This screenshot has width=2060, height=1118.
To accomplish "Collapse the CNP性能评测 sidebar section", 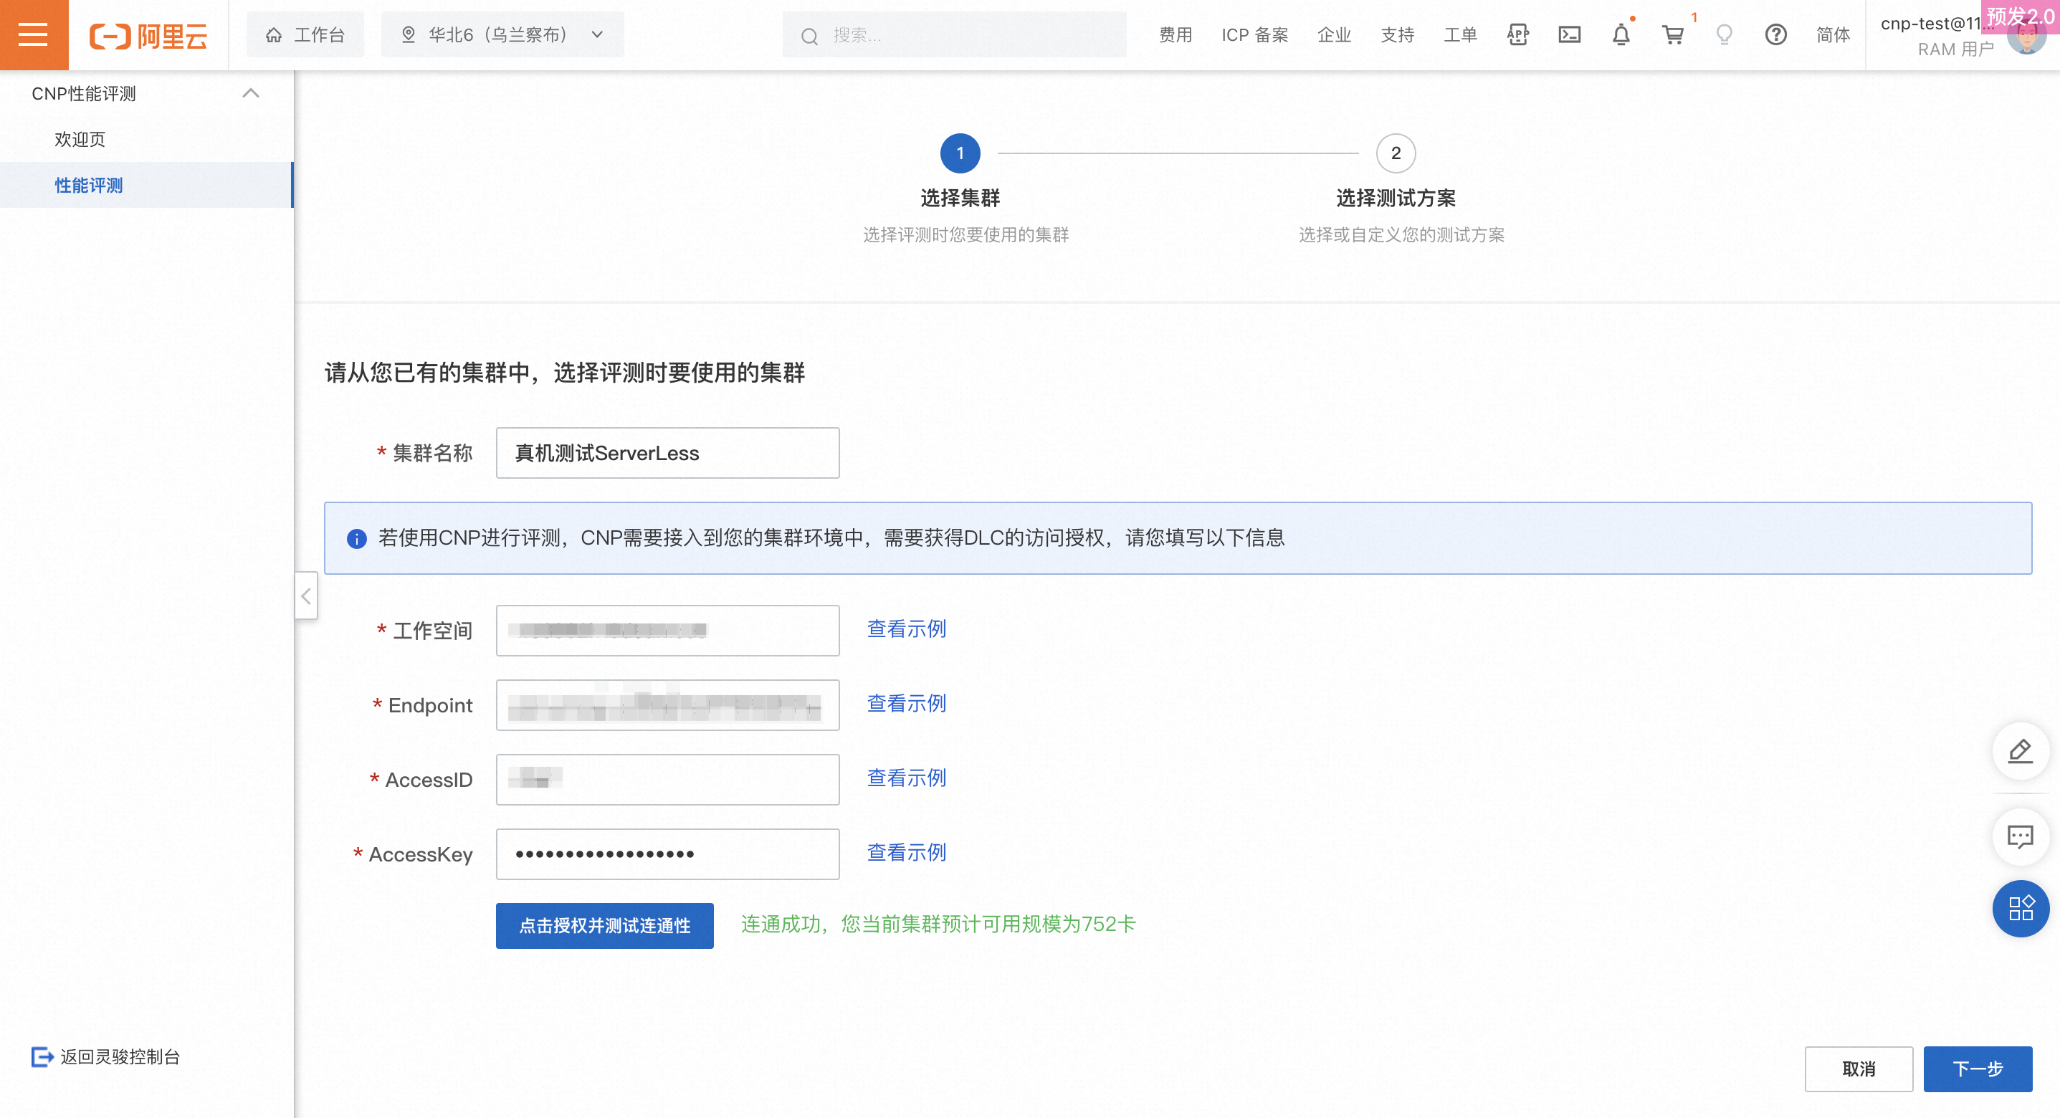I will (x=250, y=94).
